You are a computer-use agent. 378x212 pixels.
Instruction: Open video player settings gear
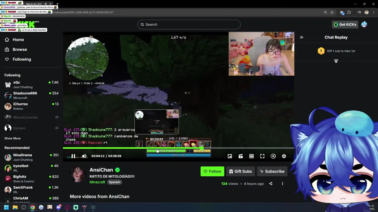point(284,156)
